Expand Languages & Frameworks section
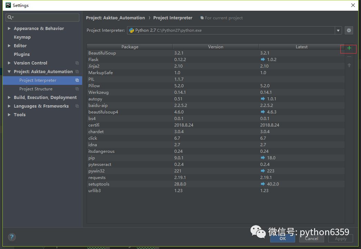The width and height of the screenshot is (361, 249). point(9,106)
